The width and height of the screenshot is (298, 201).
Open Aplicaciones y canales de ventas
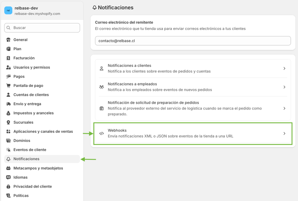tap(42, 132)
